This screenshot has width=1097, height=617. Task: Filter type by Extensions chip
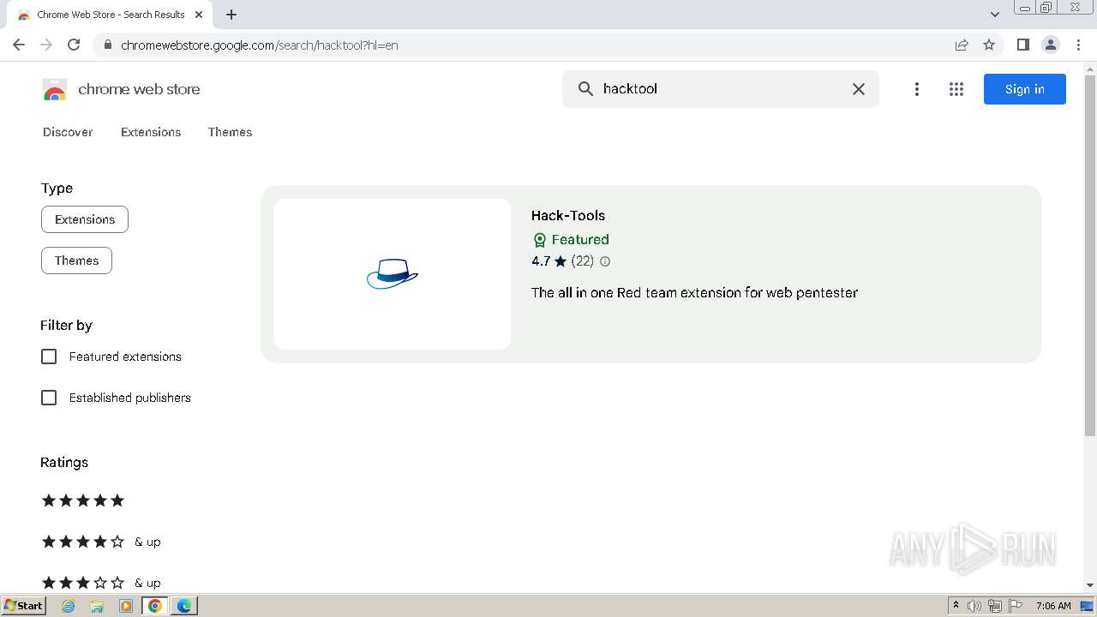pos(85,219)
